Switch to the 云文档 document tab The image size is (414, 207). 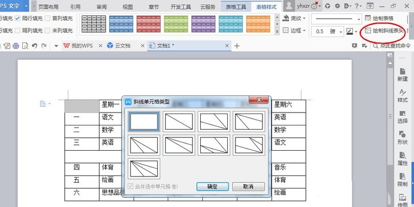click(119, 45)
